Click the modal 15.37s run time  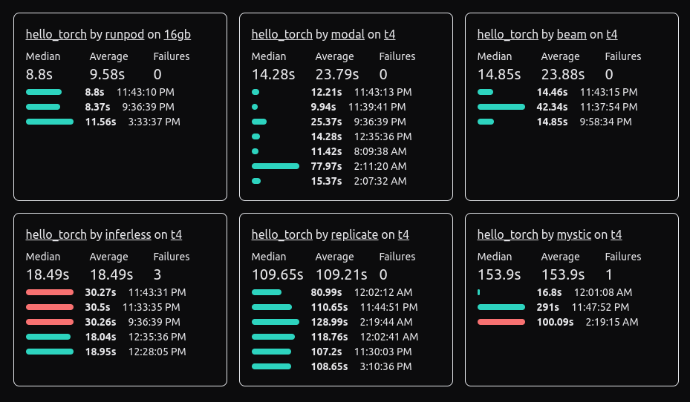coord(326,181)
